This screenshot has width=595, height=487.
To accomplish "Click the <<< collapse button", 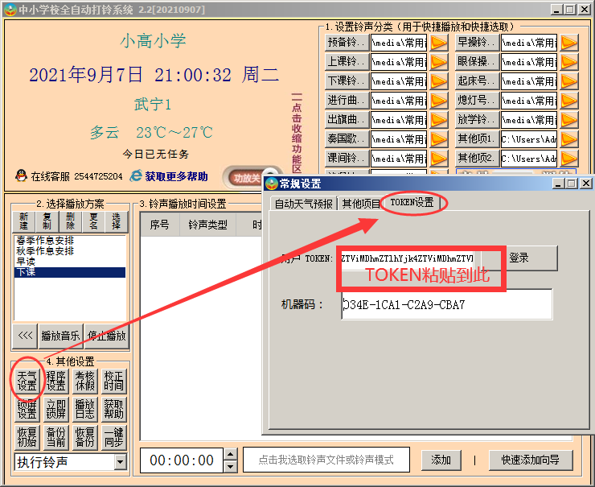I will tap(25, 336).
